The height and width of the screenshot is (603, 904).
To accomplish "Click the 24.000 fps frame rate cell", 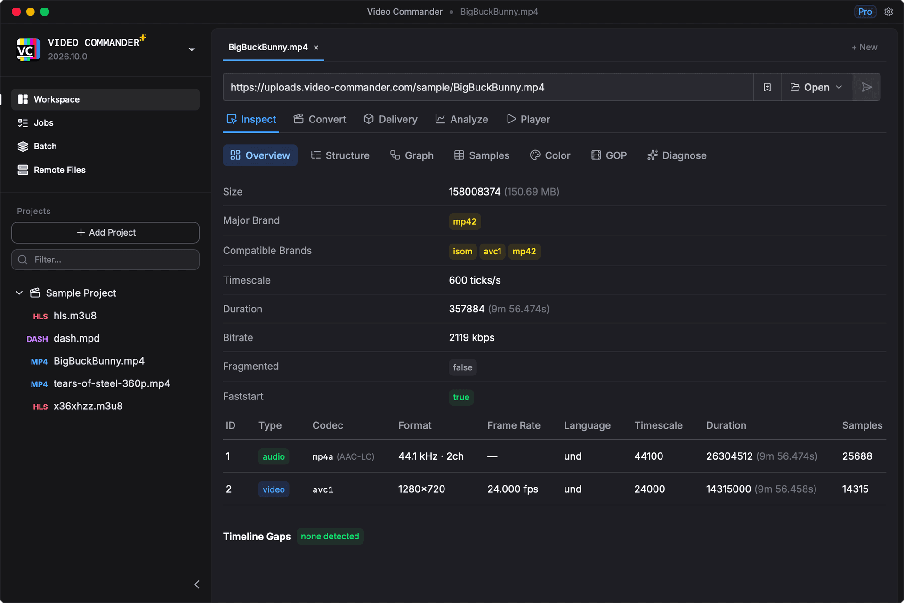I will click(x=513, y=489).
